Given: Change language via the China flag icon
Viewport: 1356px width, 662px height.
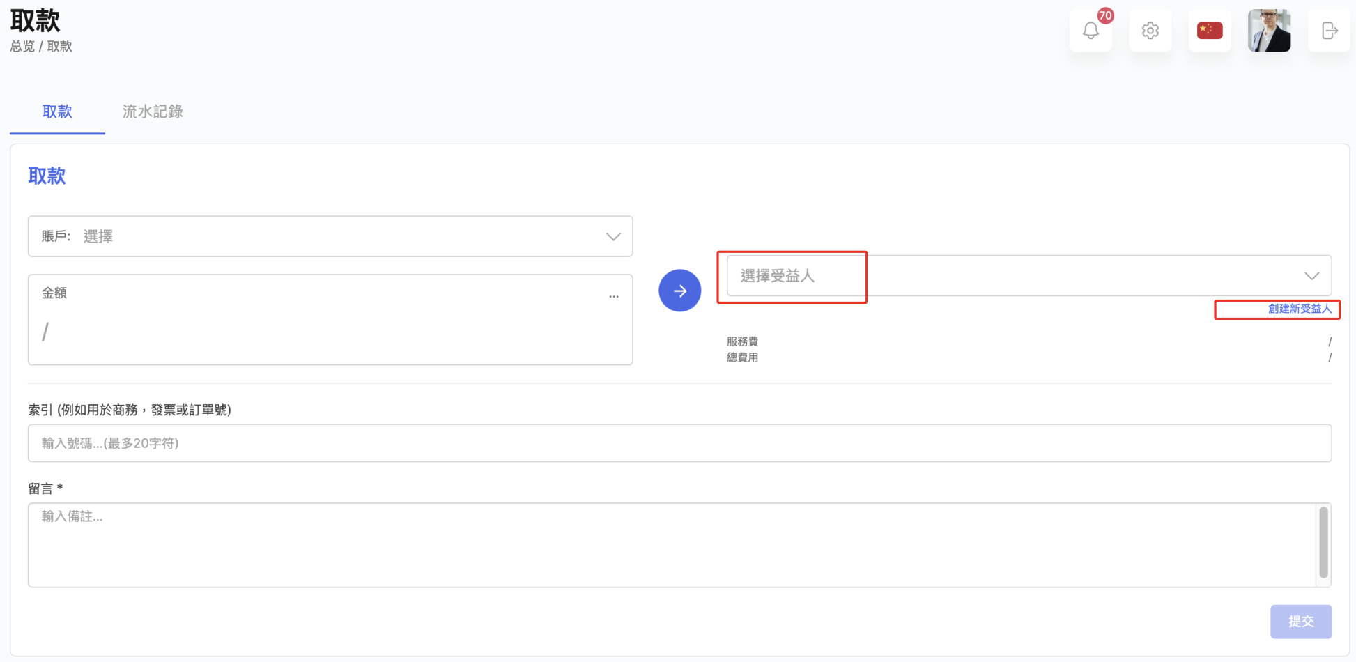Looking at the screenshot, I should click(1210, 31).
